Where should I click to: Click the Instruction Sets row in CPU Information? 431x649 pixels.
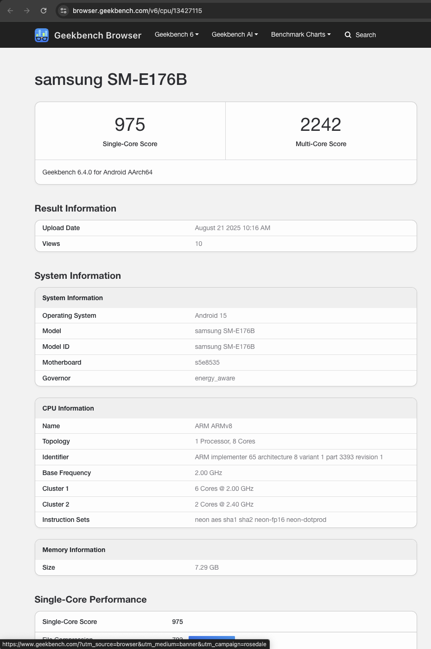coord(226,520)
